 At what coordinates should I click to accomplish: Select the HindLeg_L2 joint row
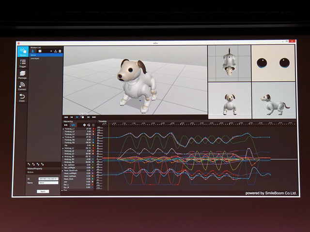(78, 151)
